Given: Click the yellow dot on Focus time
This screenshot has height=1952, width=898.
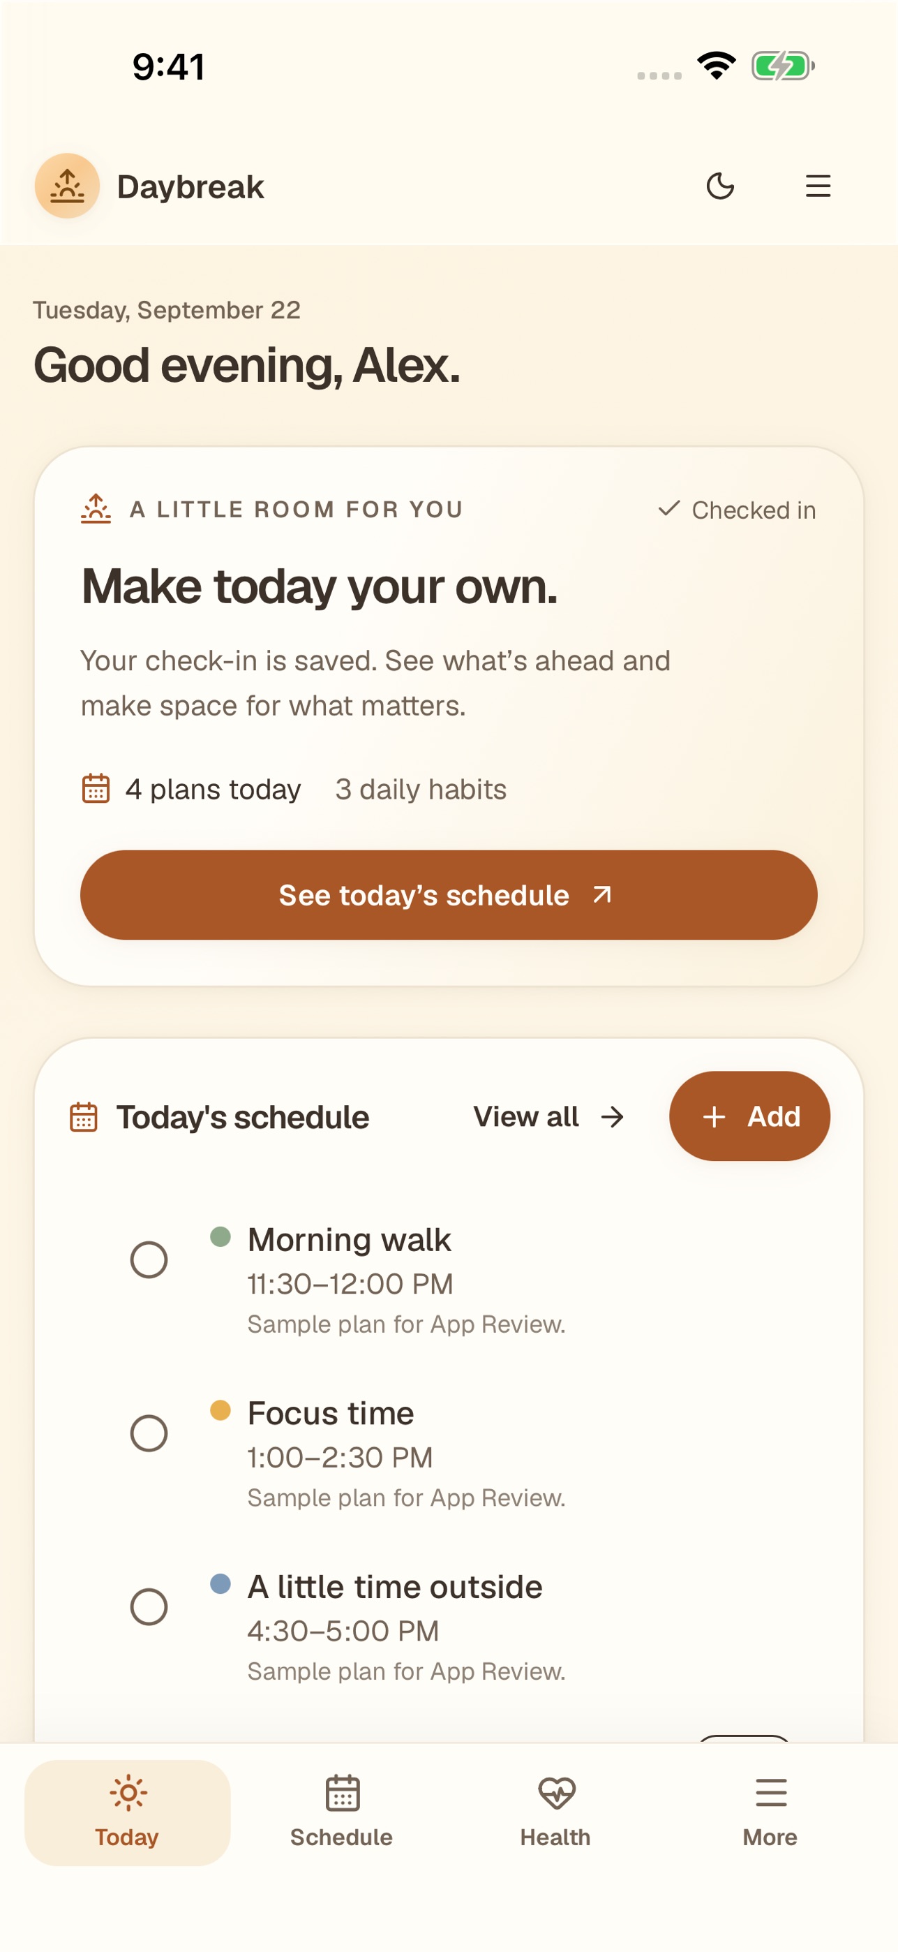Looking at the screenshot, I should [x=220, y=1410].
